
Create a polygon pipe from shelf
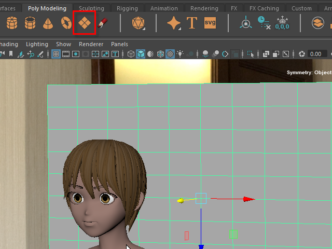[31, 23]
